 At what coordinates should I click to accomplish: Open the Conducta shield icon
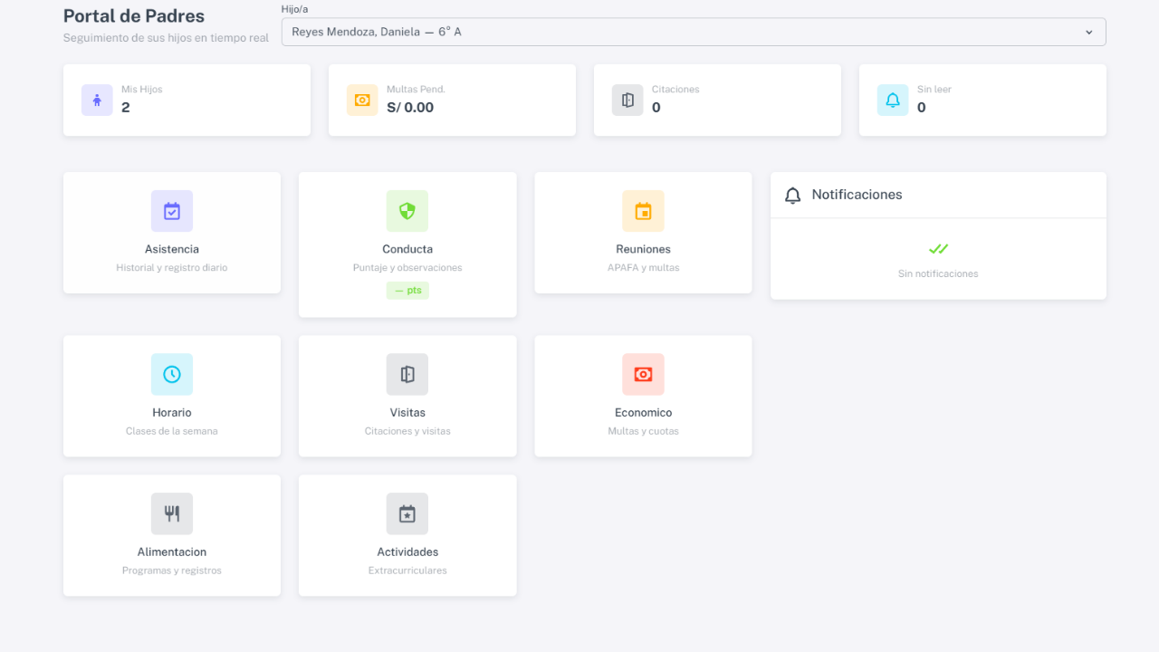407,211
